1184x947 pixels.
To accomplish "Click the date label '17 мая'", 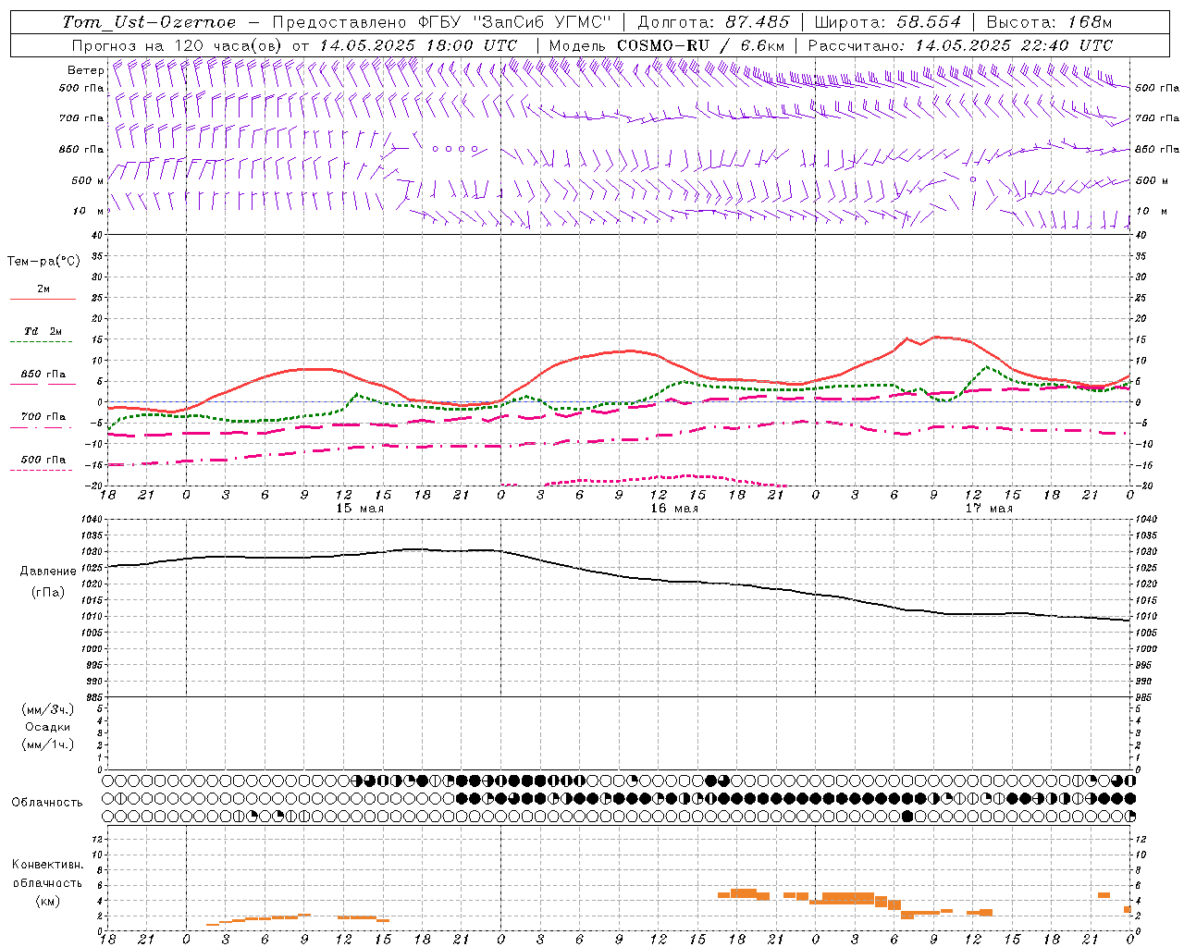I will 989,509.
